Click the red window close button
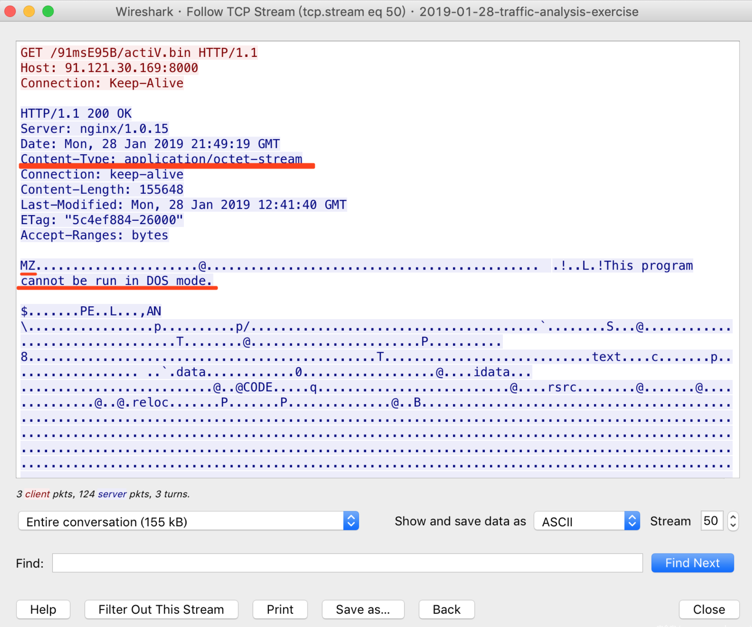 (10, 11)
